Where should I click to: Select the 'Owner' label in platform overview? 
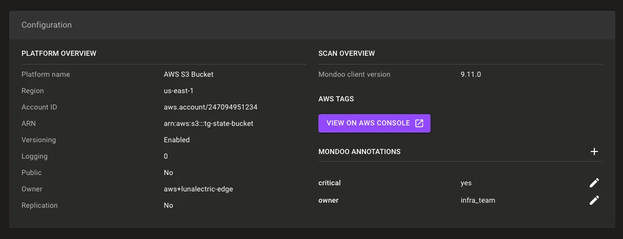point(32,189)
